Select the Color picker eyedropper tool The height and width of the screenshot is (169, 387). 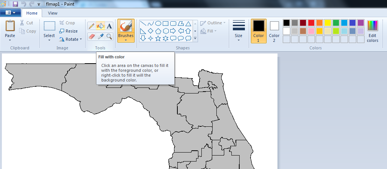tap(100, 37)
